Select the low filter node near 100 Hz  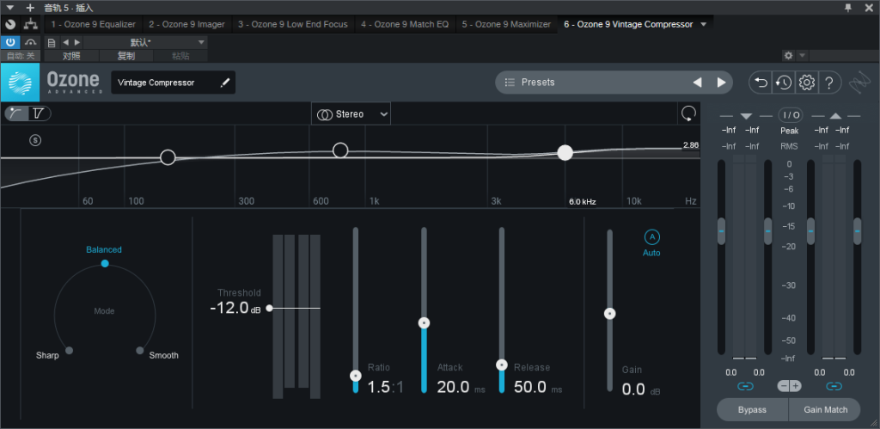(168, 157)
